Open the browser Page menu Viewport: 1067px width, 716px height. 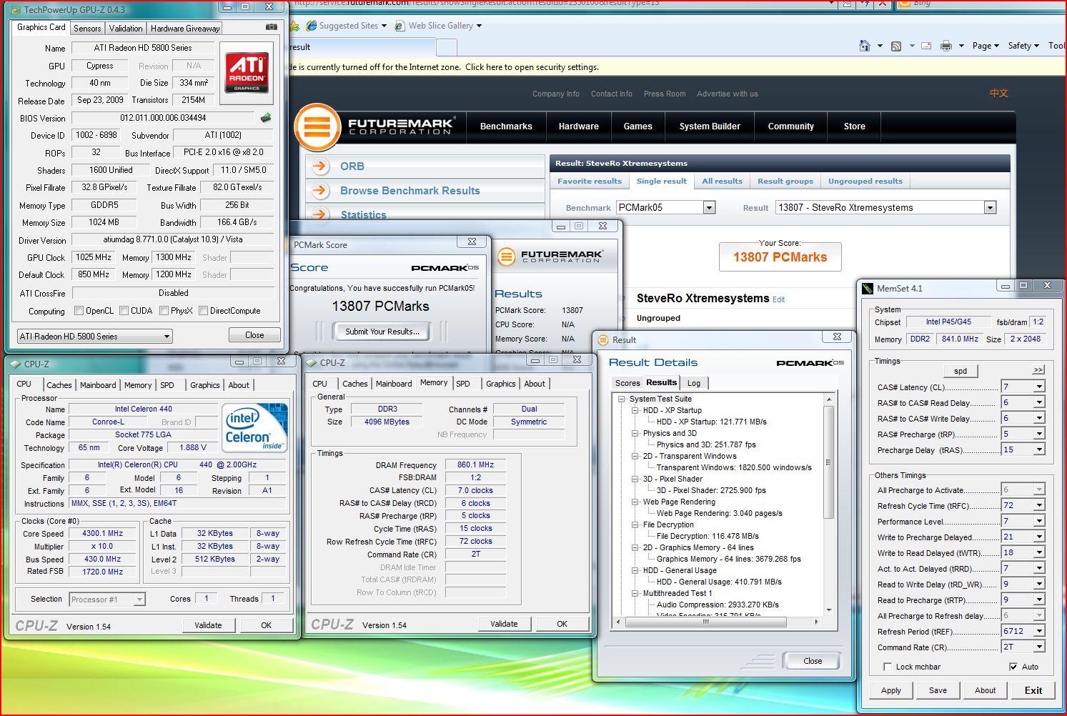(986, 46)
